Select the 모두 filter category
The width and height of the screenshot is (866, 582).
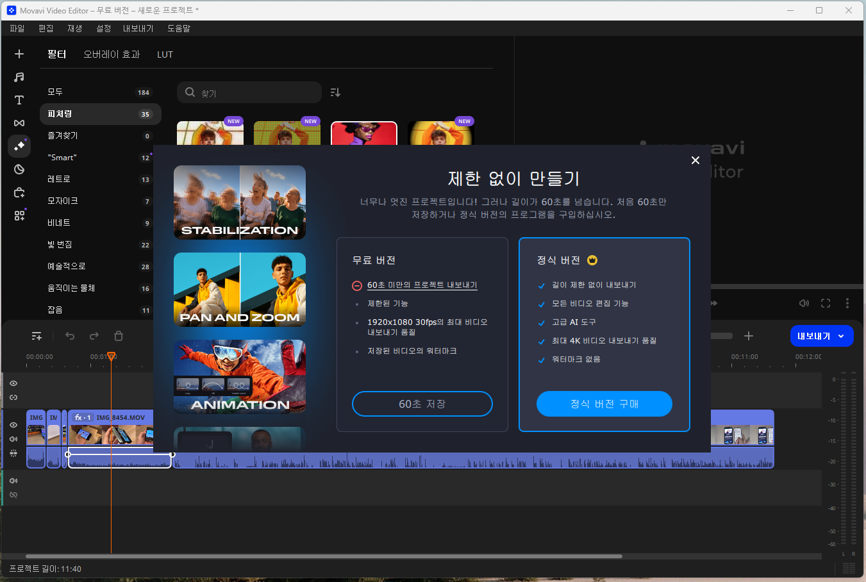tap(101, 92)
